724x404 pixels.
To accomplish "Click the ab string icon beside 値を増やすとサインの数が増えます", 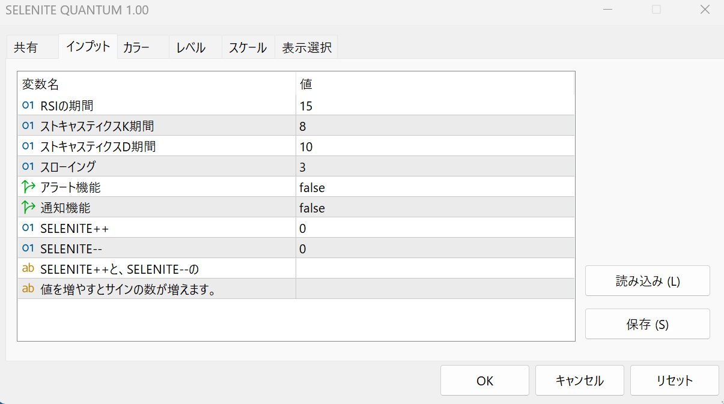I will [x=28, y=289].
